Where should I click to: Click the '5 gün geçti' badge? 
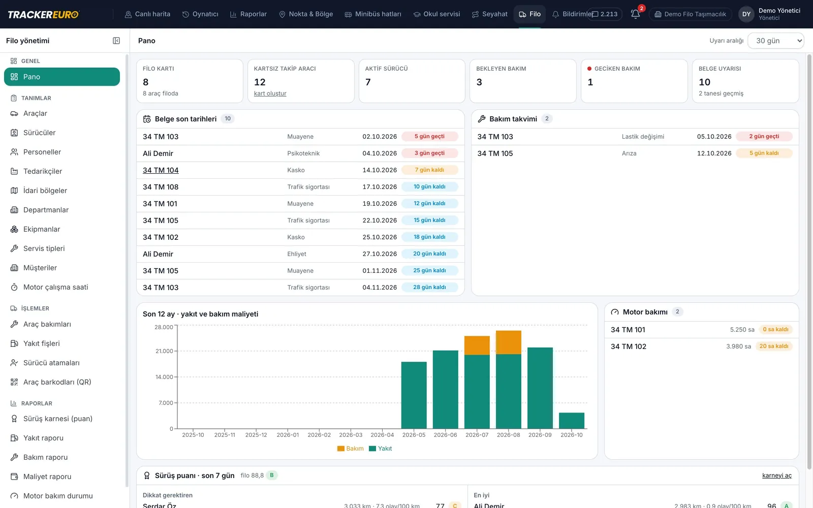point(429,136)
